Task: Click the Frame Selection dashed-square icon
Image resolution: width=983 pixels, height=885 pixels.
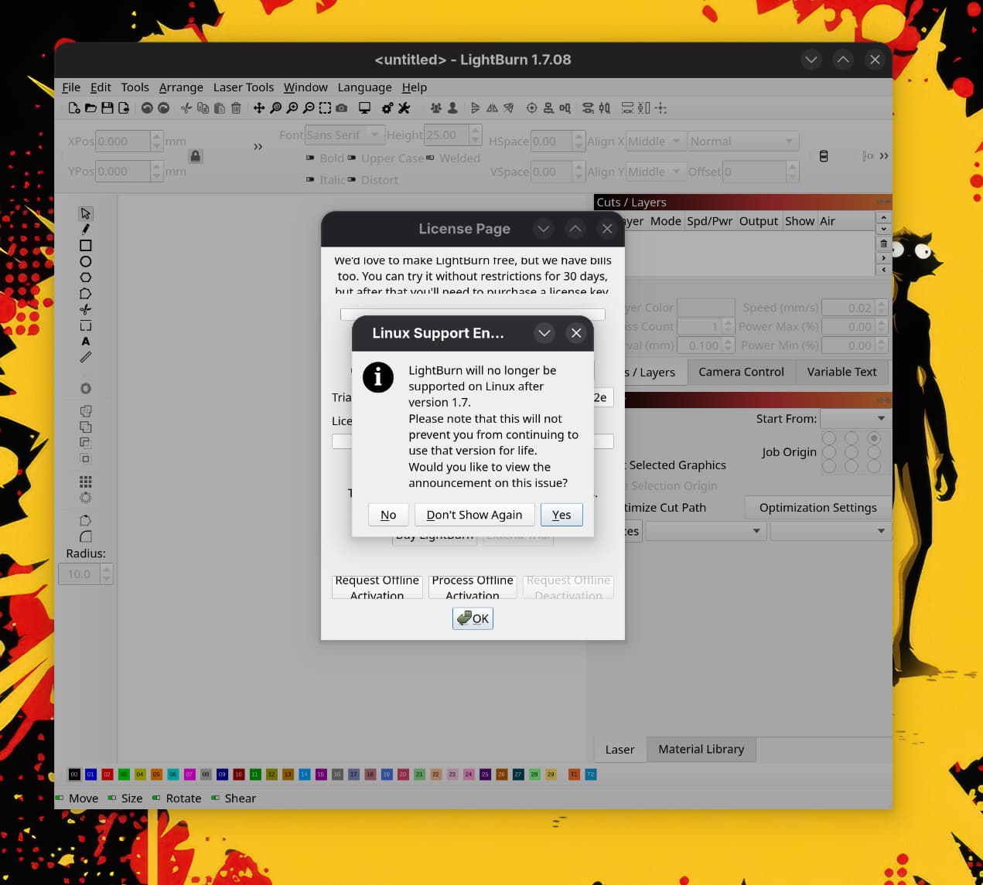Action: coord(325,108)
